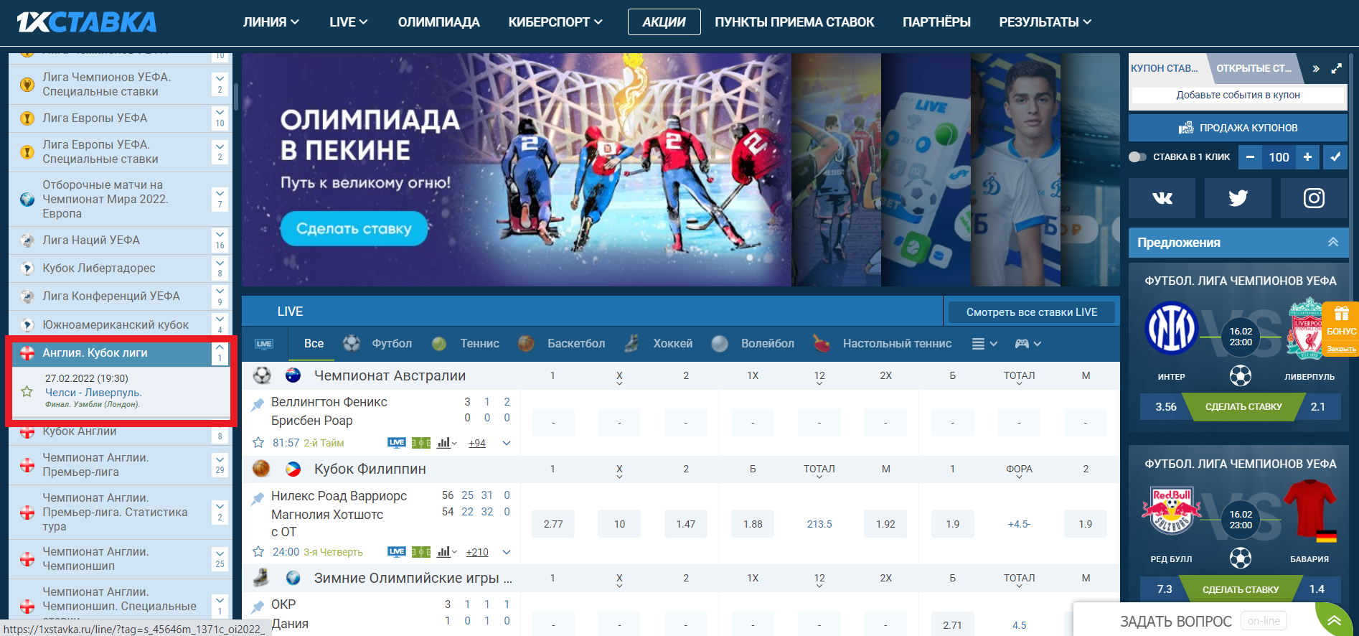Open ЗАДАТЬ ВОПРОС chat bar
This screenshot has height=636, width=1359.
pos(1175,621)
